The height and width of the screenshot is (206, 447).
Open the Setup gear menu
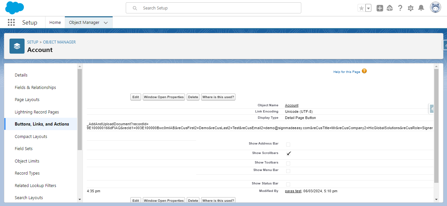[411, 8]
